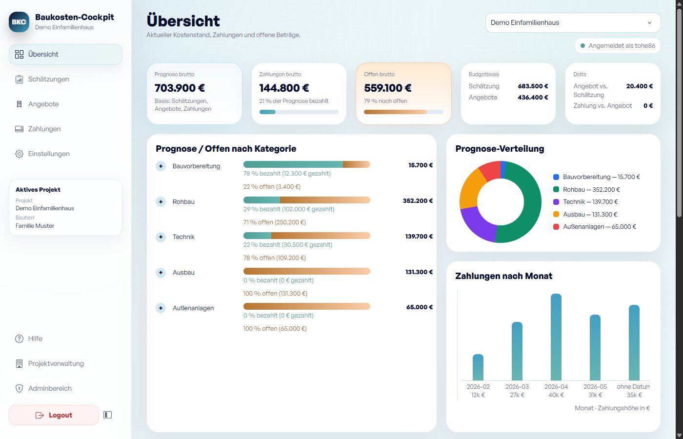This screenshot has width=683, height=439.
Task: Click the 2026-03 payment bar
Action: click(x=517, y=351)
